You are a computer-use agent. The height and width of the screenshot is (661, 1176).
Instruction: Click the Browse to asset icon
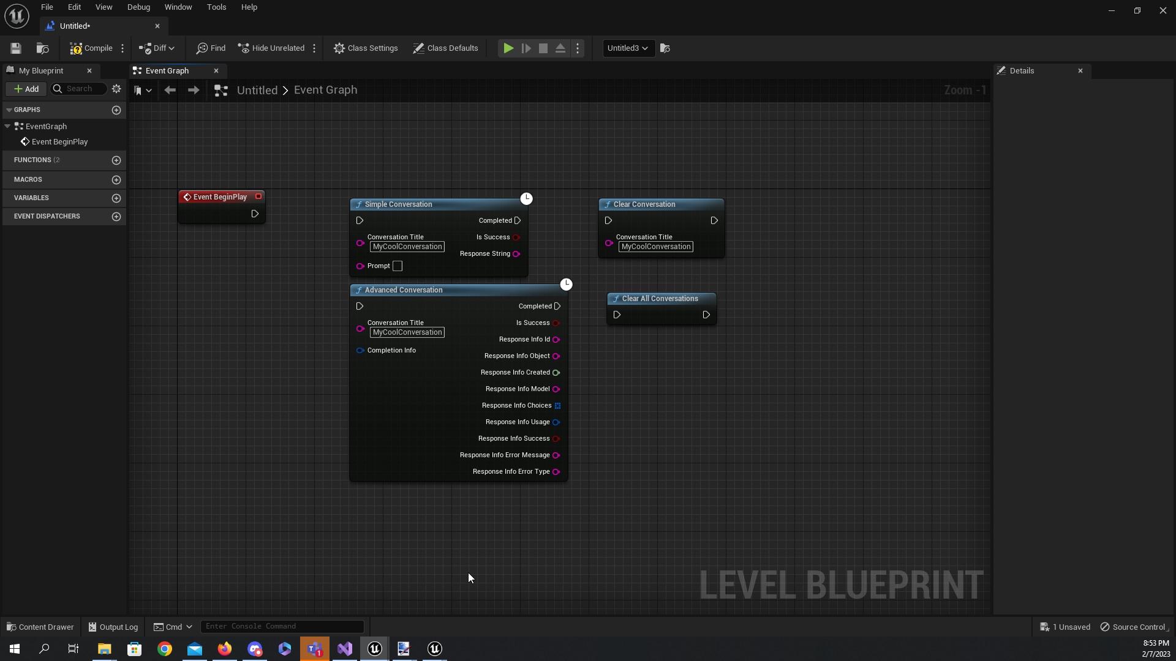coord(42,48)
